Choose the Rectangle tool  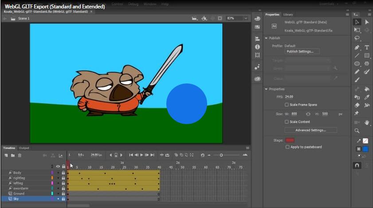click(367, 56)
